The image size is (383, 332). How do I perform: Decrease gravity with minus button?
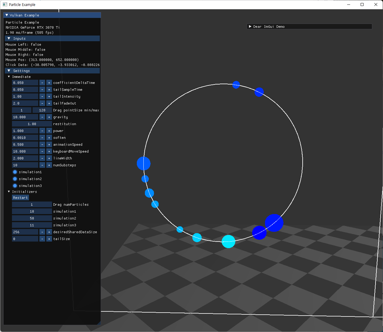point(42,117)
